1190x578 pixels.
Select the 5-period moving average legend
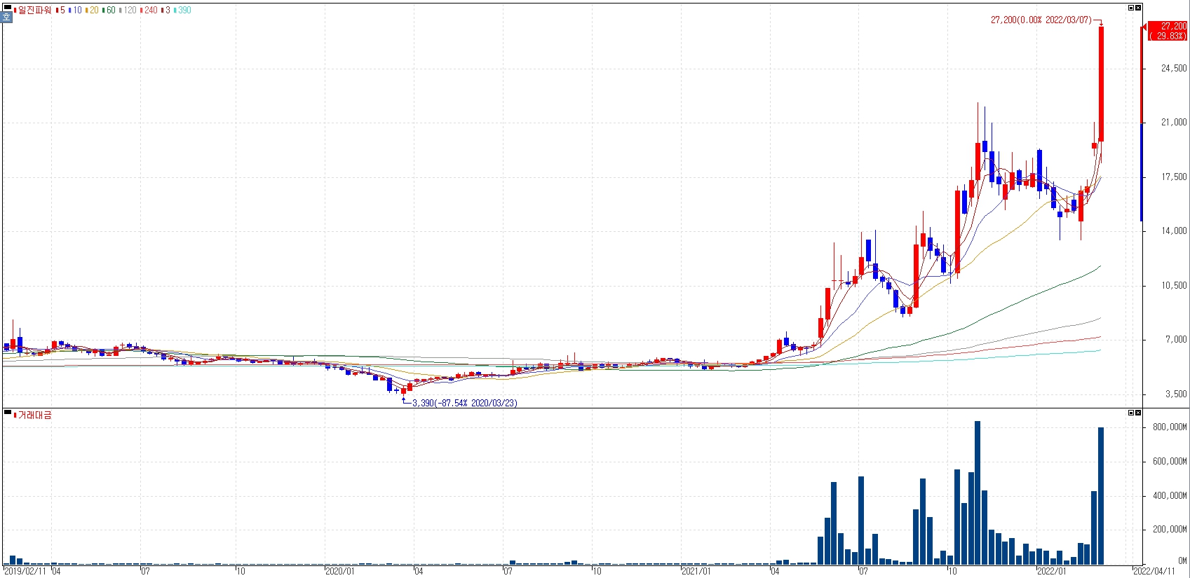click(x=61, y=11)
